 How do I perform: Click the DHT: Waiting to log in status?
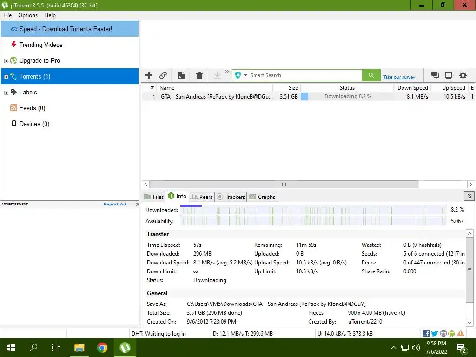pyautogui.click(x=159, y=334)
